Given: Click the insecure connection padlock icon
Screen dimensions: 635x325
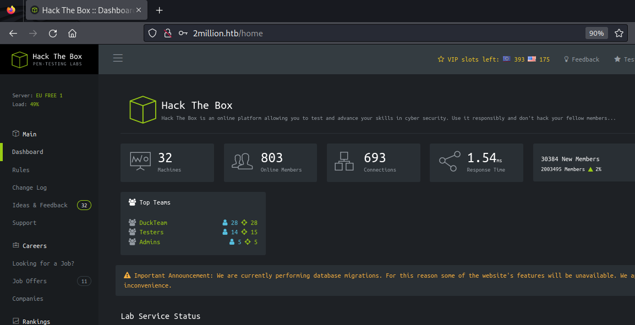Looking at the screenshot, I should pyautogui.click(x=168, y=34).
